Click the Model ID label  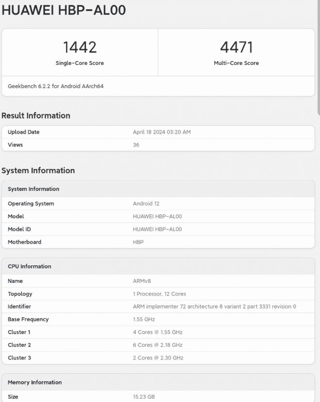tap(19, 229)
